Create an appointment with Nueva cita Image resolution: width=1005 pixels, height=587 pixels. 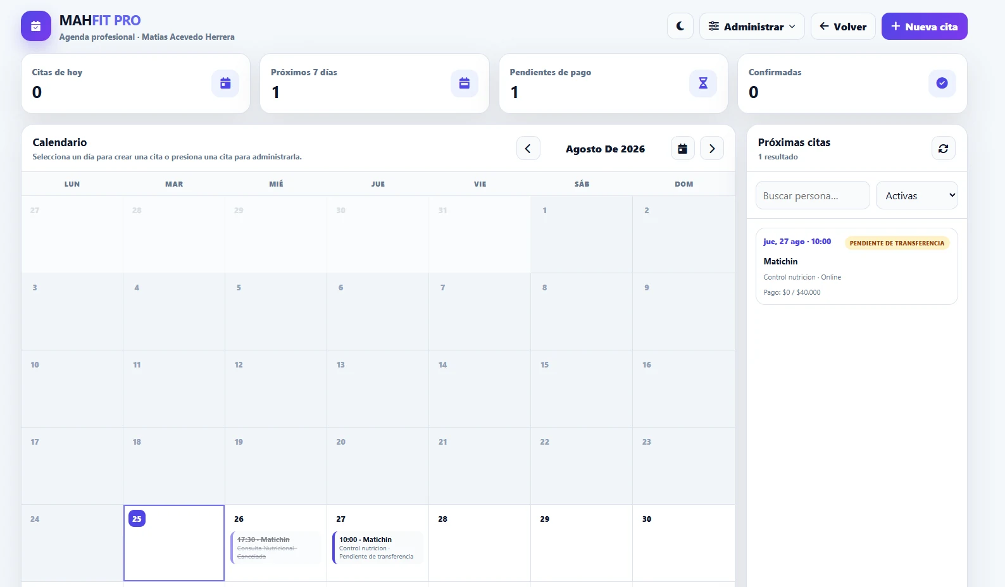pyautogui.click(x=924, y=27)
